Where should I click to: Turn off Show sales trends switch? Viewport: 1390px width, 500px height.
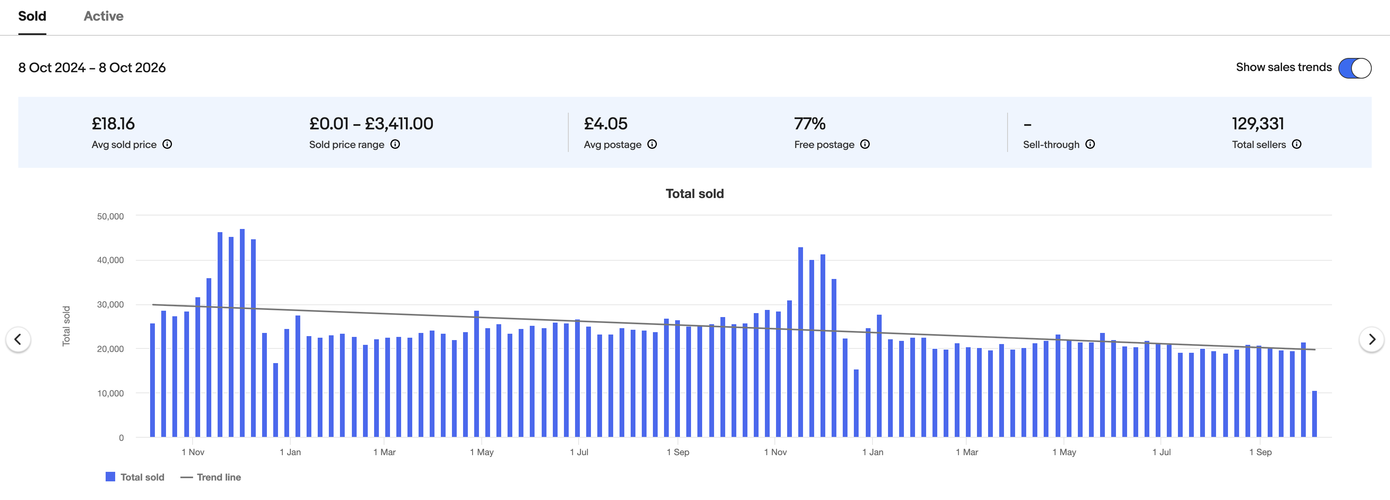tap(1354, 68)
